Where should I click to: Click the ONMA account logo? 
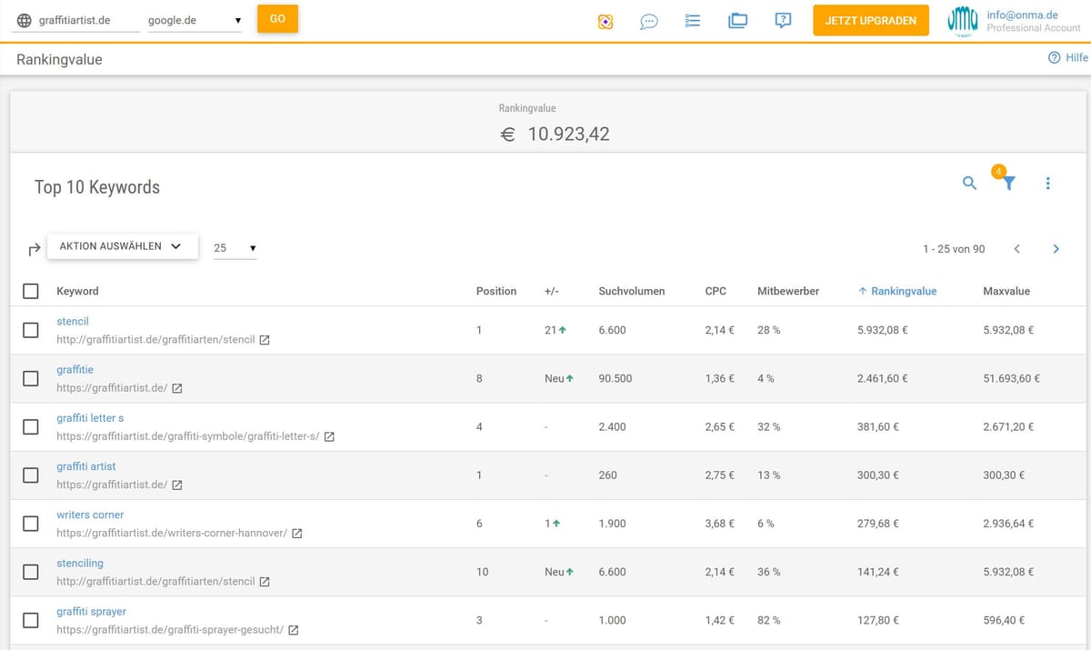[963, 20]
